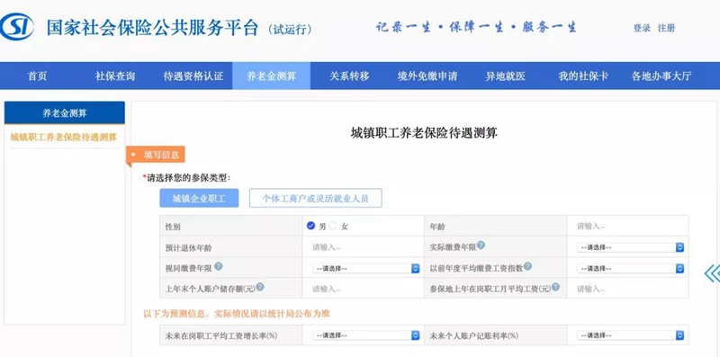
Task: Click help icon beside 参保地上年在岗职工月平均工资
Action: [555, 287]
